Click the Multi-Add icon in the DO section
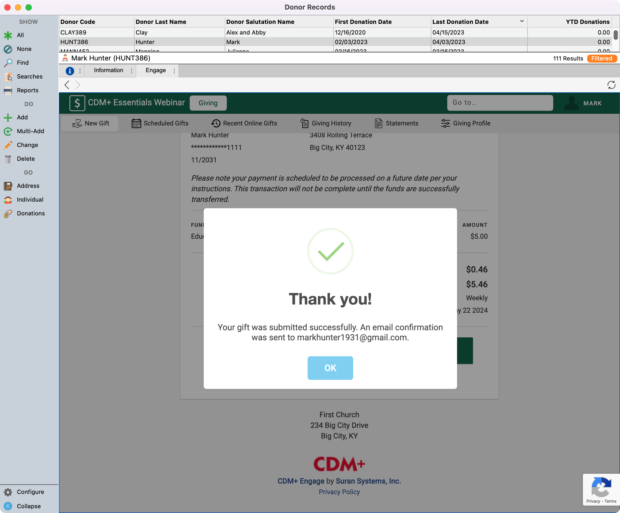Viewport: 620px width, 513px height. click(8, 131)
